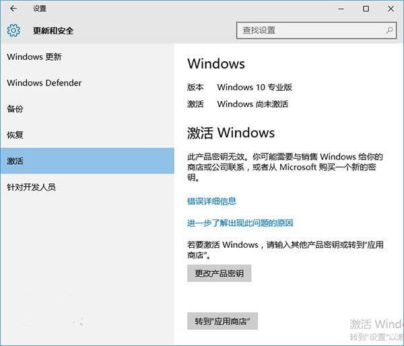Click the 激活 Windows heading
Image resolution: width=404 pixels, height=346 pixels.
(231, 133)
